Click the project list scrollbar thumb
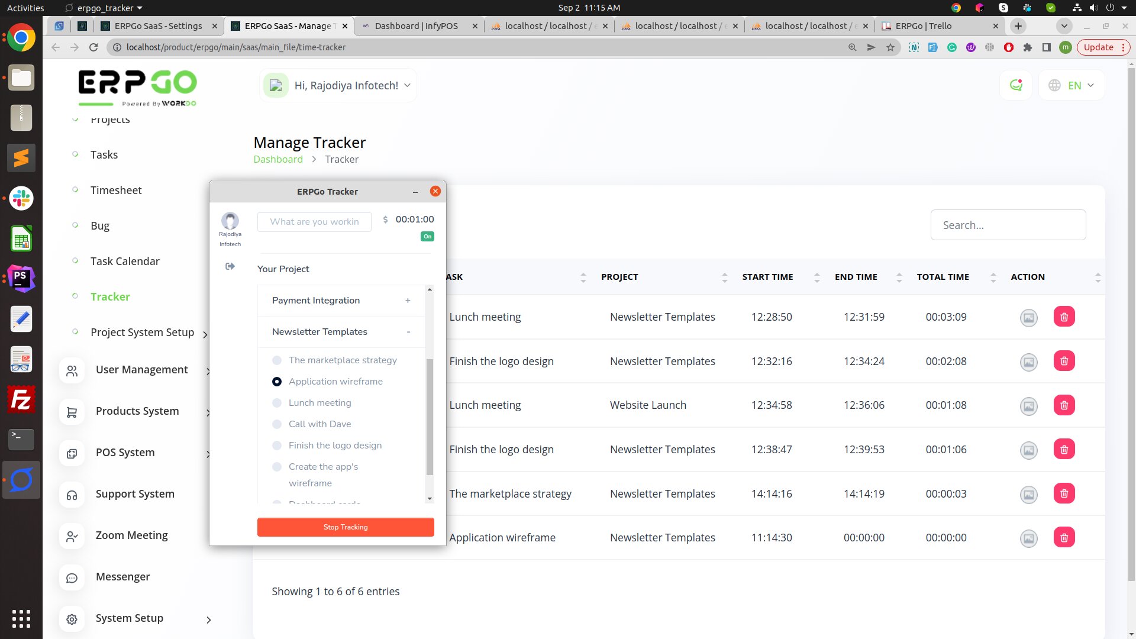1136x639 pixels. click(430, 417)
